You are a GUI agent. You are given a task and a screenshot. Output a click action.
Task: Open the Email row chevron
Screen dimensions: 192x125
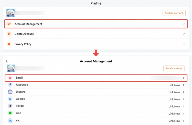pos(184,78)
